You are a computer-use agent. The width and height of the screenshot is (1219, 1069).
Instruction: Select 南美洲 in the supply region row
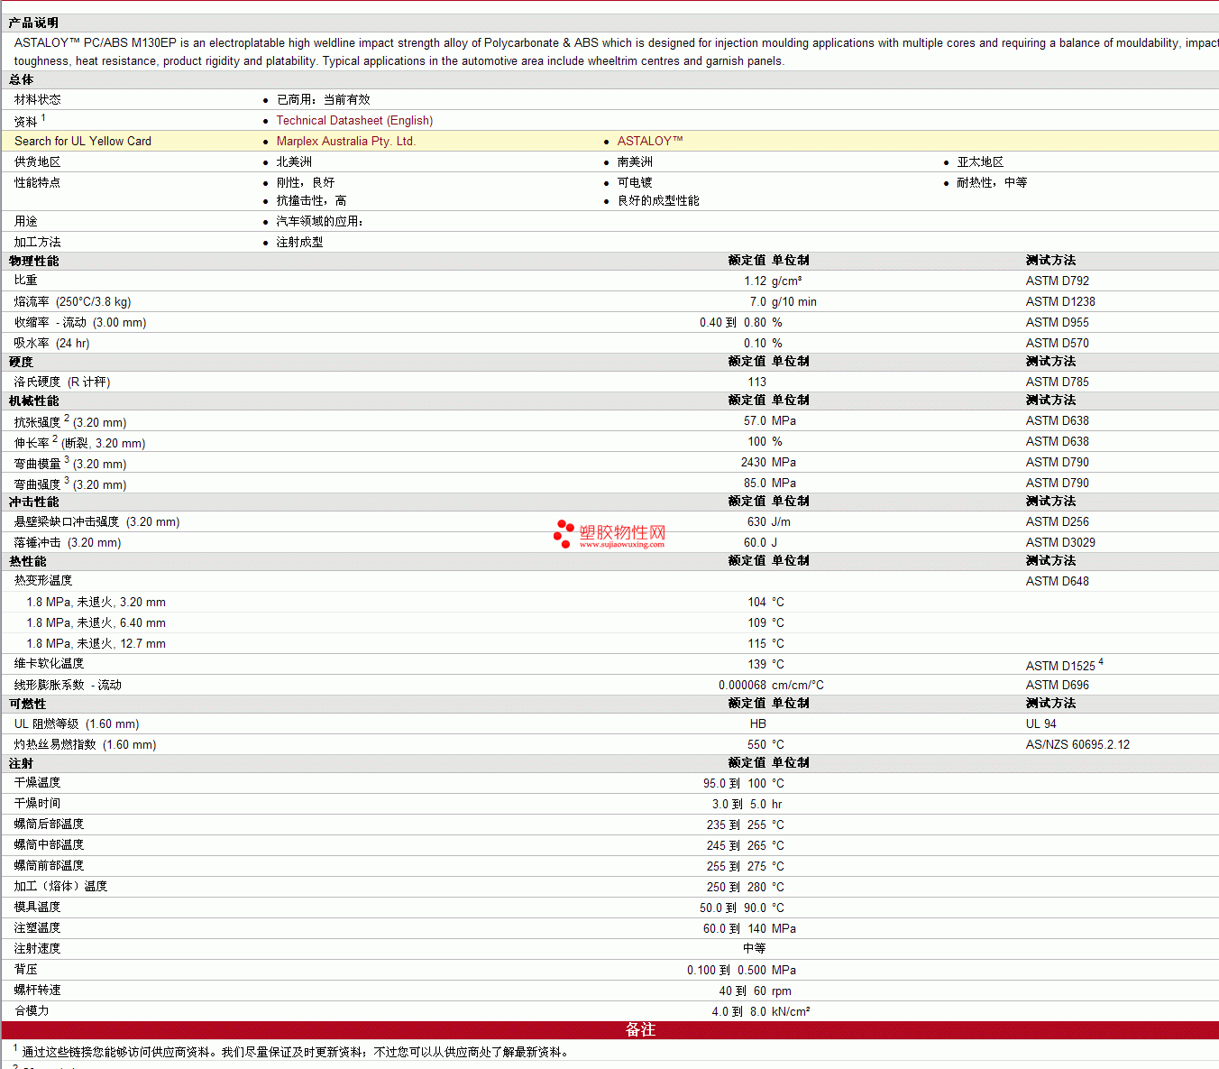point(635,161)
